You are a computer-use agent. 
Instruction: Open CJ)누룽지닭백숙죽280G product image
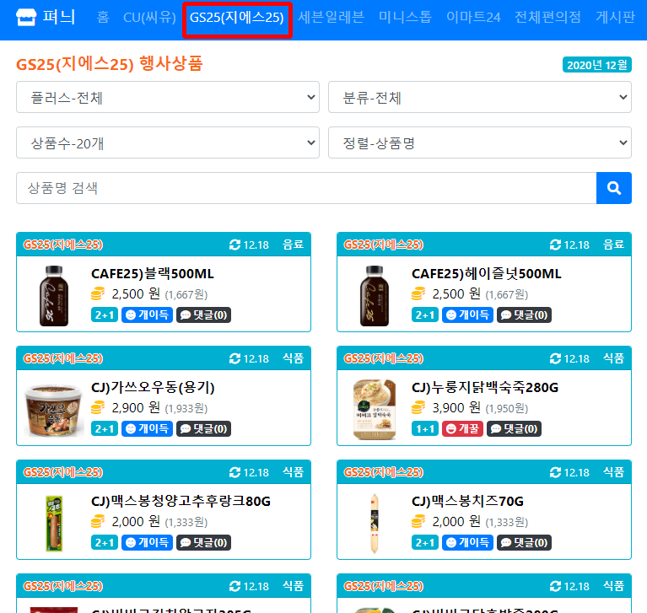(375, 409)
